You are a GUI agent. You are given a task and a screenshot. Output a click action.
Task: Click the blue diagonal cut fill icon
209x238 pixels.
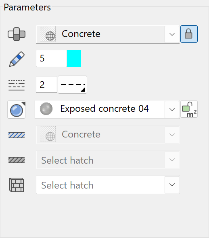coord(17,135)
